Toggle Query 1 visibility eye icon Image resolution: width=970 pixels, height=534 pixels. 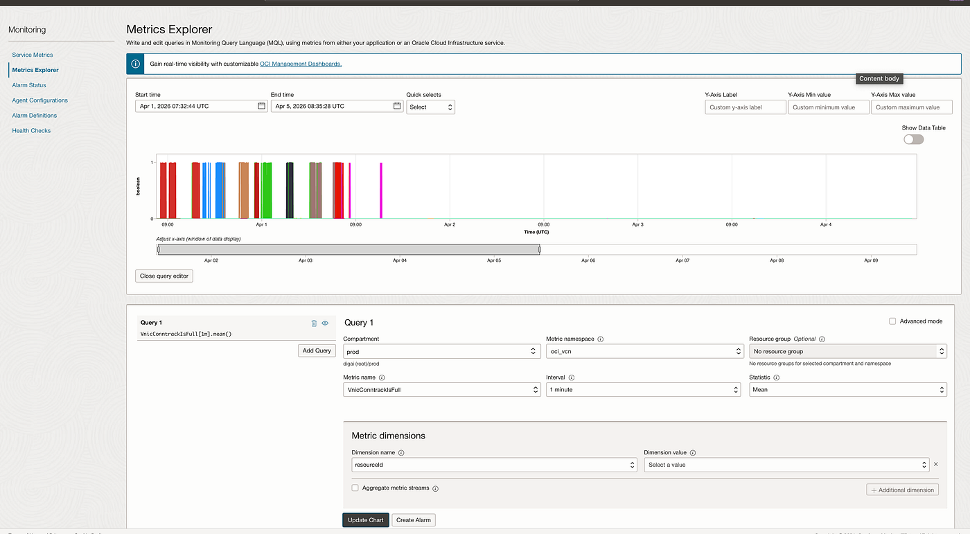pos(325,323)
